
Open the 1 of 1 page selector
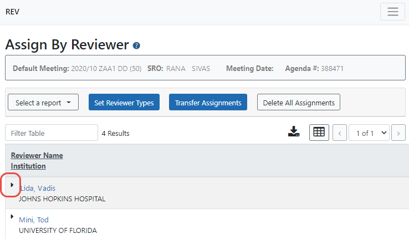[x=369, y=133]
